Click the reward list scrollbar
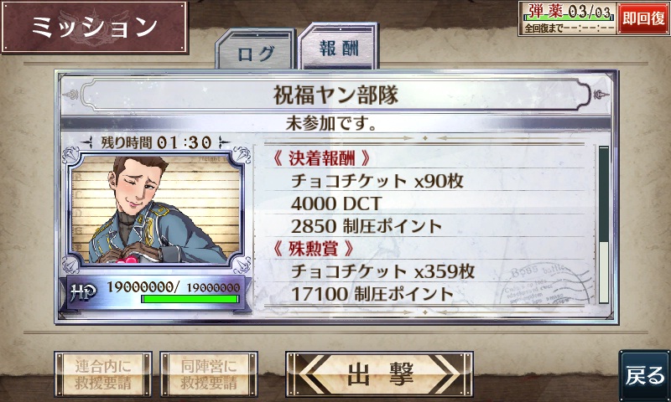The image size is (671, 402). point(603,224)
